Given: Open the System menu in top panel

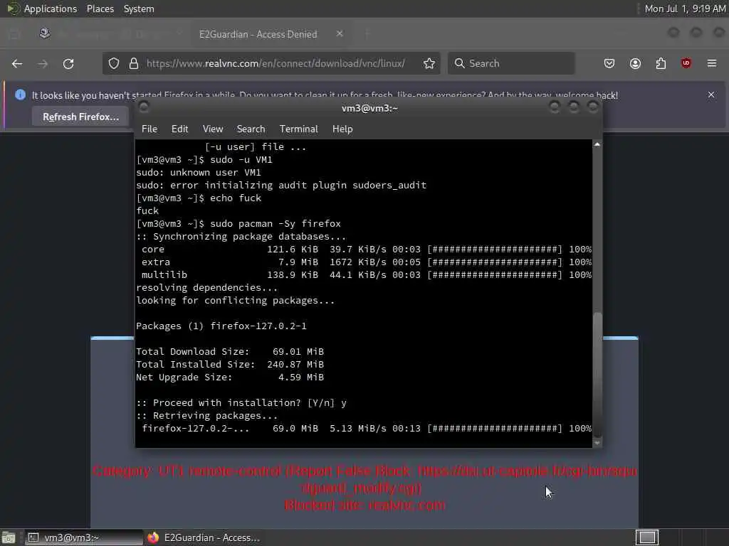Looking at the screenshot, I should tap(139, 9).
